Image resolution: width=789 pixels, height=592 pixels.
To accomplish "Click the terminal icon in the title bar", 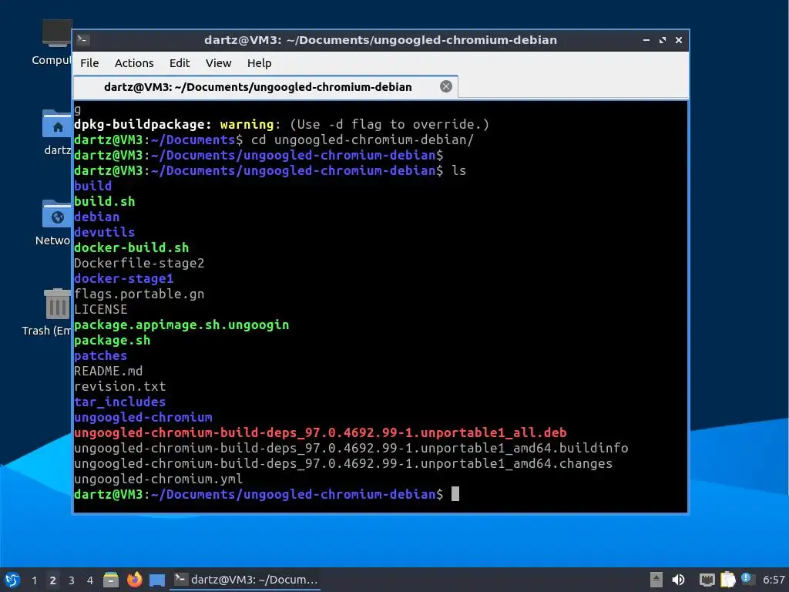I will (83, 40).
